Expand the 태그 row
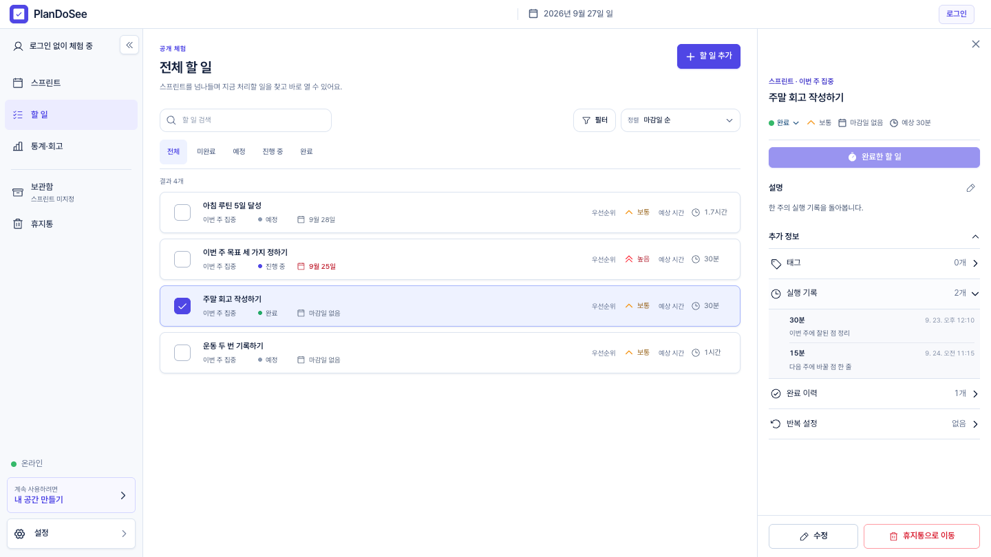 (874, 263)
